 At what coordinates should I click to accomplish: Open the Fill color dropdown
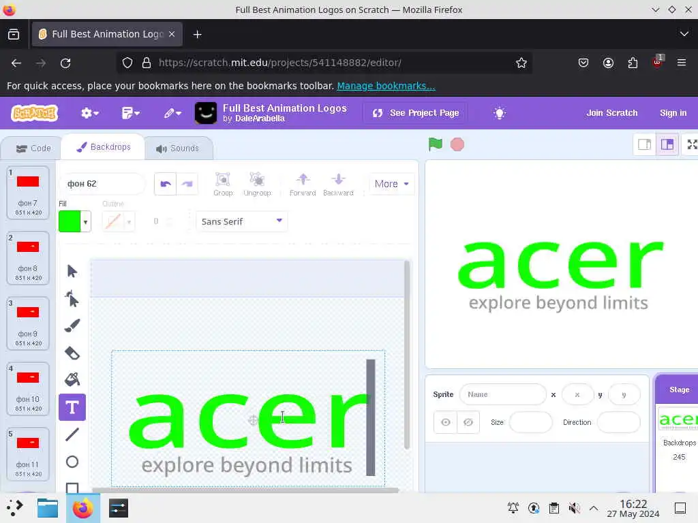[85, 221]
